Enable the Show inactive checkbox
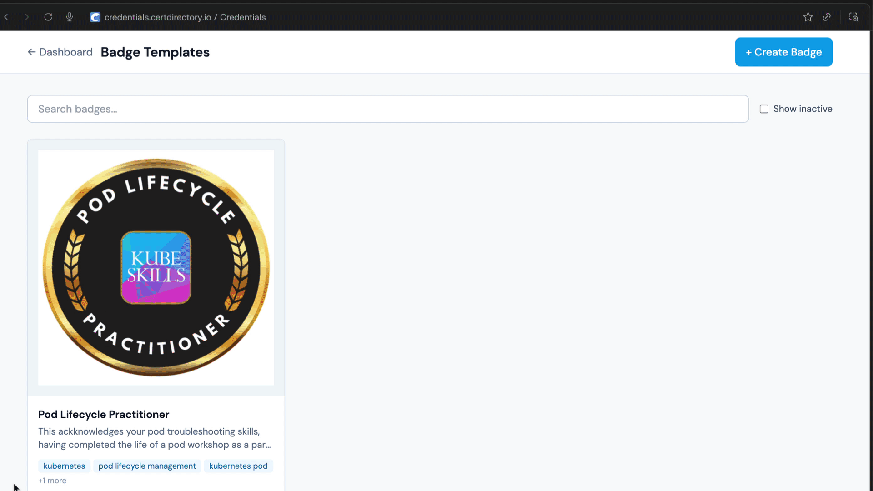 point(764,109)
